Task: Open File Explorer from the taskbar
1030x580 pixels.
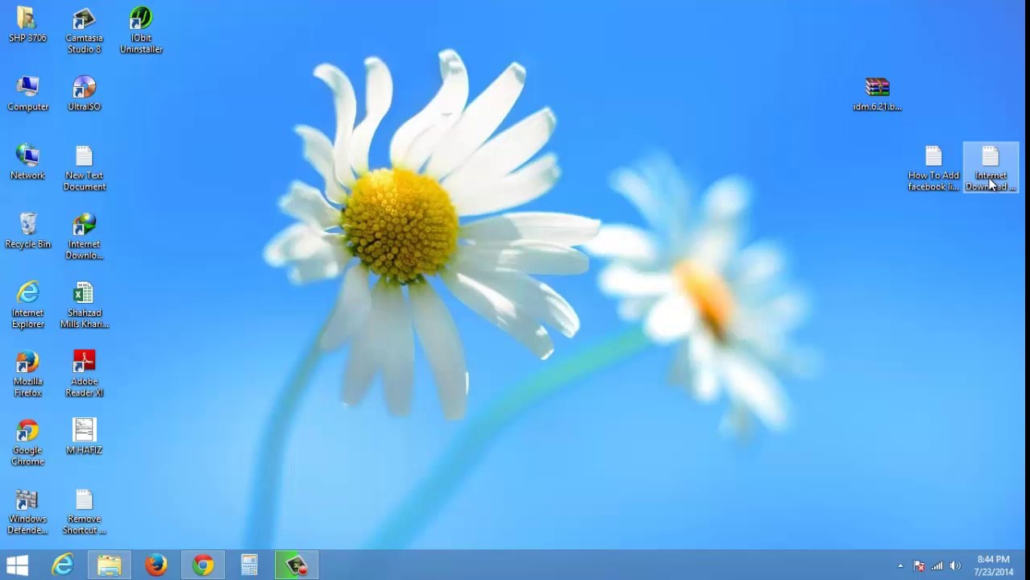Action: click(x=110, y=565)
